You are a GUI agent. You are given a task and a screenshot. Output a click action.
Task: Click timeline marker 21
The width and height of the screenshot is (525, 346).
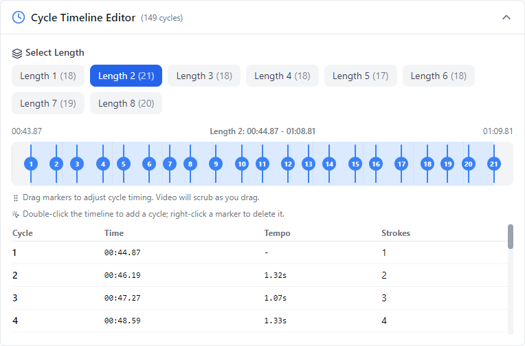494,164
